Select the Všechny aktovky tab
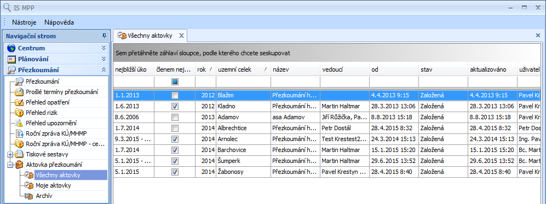 click(x=150, y=36)
